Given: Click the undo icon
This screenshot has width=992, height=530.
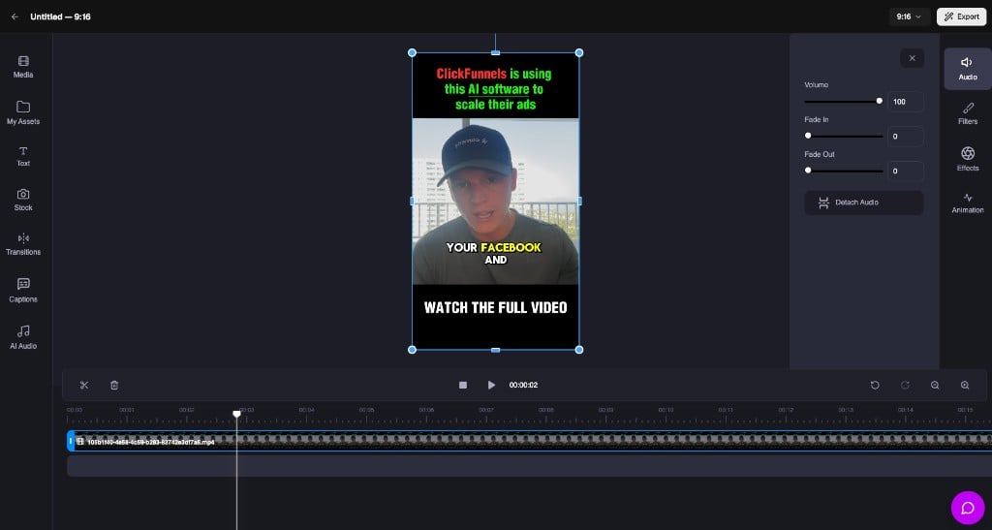Looking at the screenshot, I should point(875,386).
